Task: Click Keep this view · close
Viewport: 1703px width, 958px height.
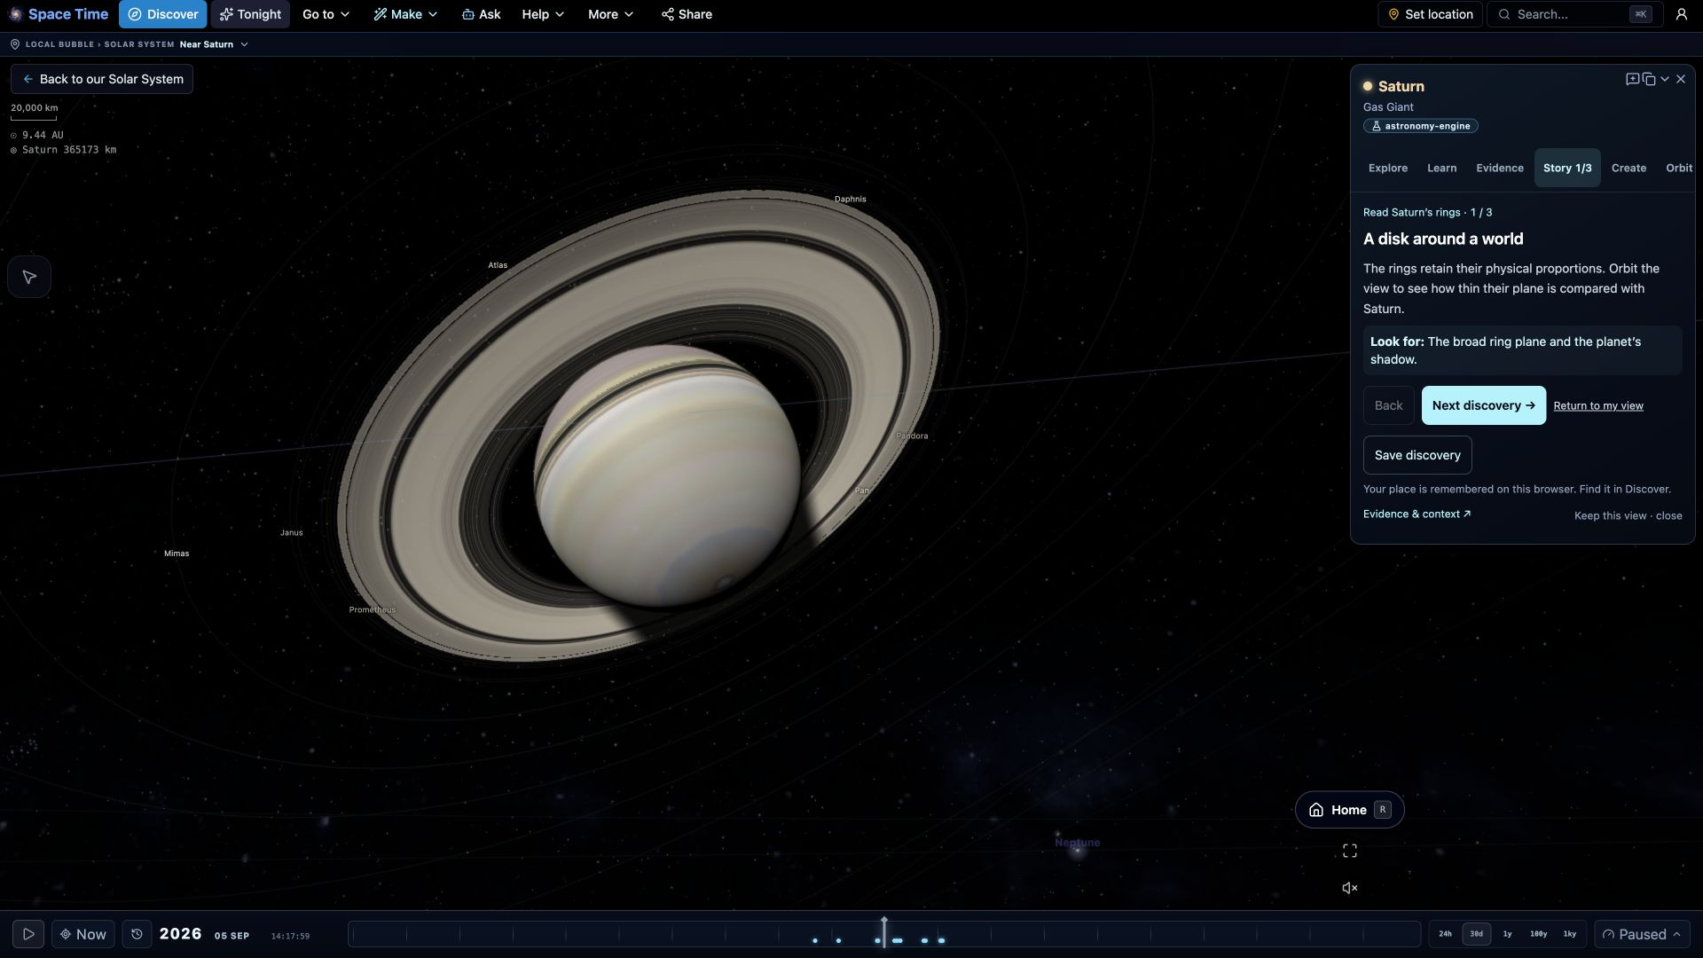Action: tap(1628, 515)
